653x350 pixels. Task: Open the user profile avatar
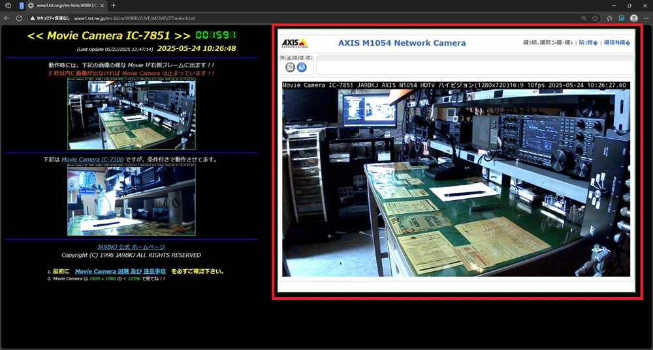(634, 18)
